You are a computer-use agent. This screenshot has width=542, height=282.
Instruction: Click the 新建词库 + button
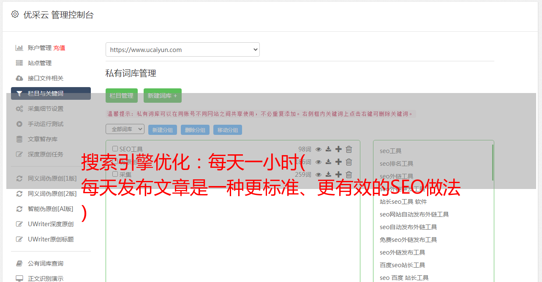[163, 96]
